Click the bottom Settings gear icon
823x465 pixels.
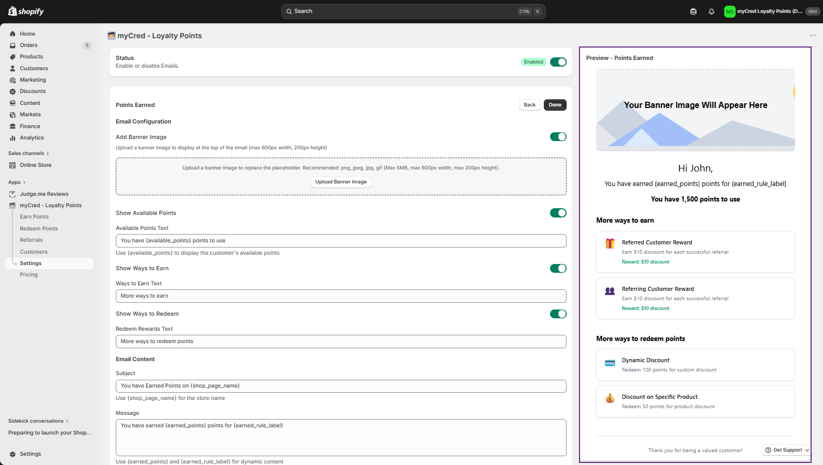coord(13,454)
